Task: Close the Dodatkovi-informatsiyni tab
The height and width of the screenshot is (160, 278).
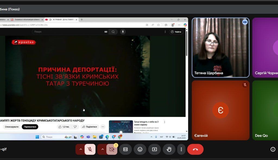Action: click(42, 19)
